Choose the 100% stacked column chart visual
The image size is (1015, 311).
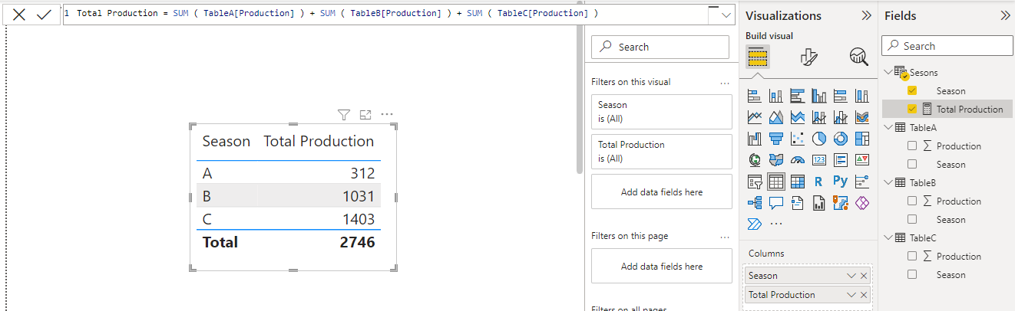click(861, 96)
